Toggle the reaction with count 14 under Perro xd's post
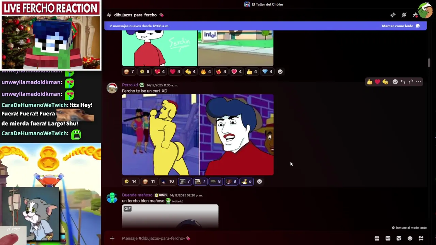The width and height of the screenshot is (436, 245). click(130, 181)
